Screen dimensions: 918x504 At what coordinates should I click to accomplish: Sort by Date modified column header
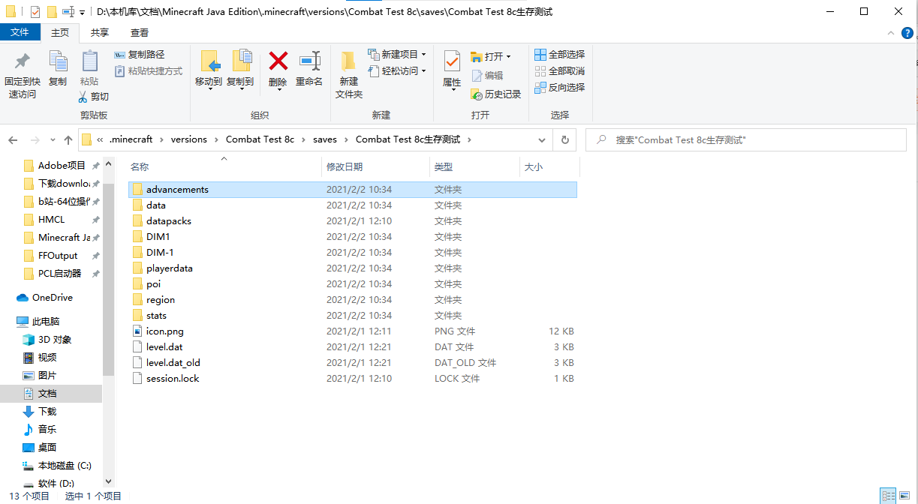pyautogui.click(x=375, y=166)
